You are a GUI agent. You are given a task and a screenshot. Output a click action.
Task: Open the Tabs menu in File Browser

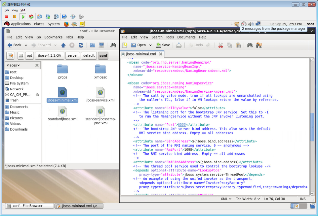pyautogui.click(x=69, y=37)
